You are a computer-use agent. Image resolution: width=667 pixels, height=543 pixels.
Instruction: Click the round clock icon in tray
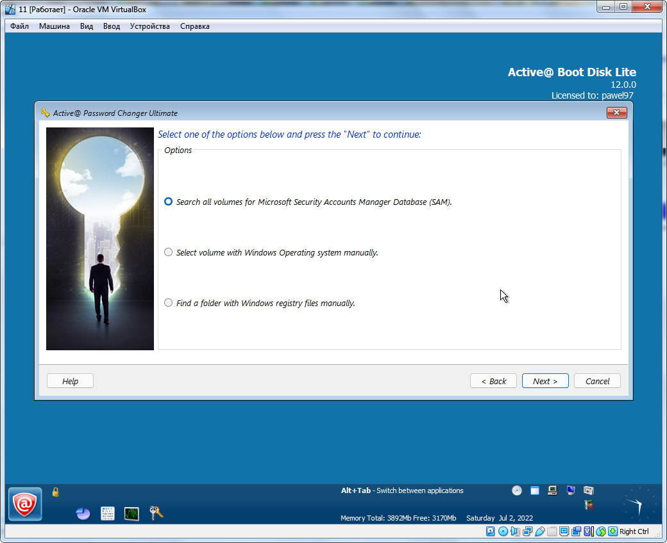coord(517,490)
